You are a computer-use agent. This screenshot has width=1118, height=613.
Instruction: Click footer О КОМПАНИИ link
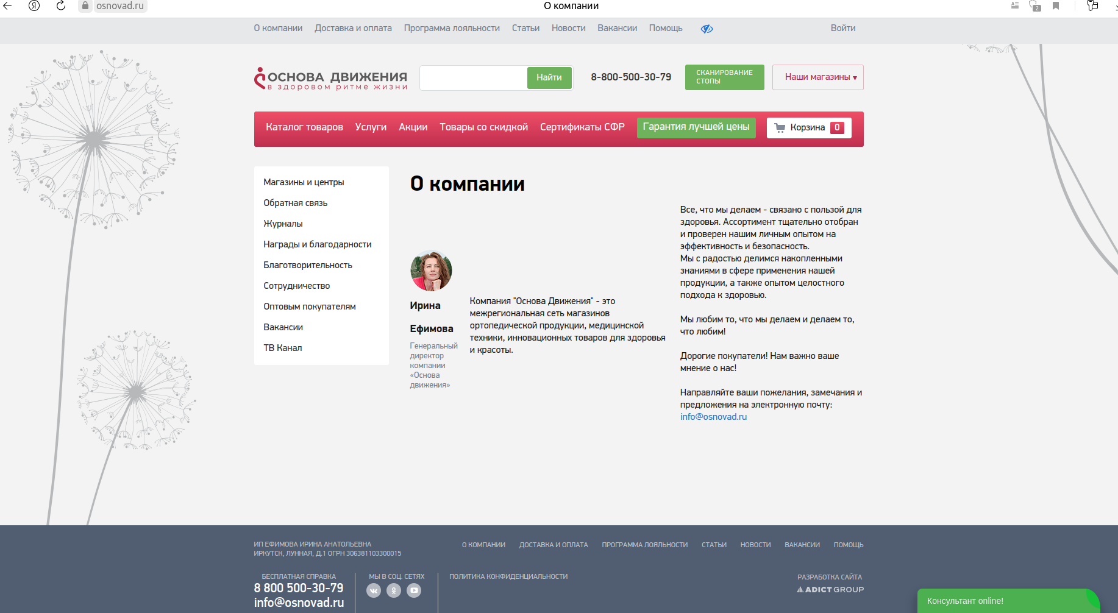[483, 545]
